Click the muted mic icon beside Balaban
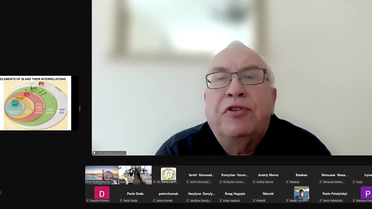 pyautogui.click(x=287, y=182)
